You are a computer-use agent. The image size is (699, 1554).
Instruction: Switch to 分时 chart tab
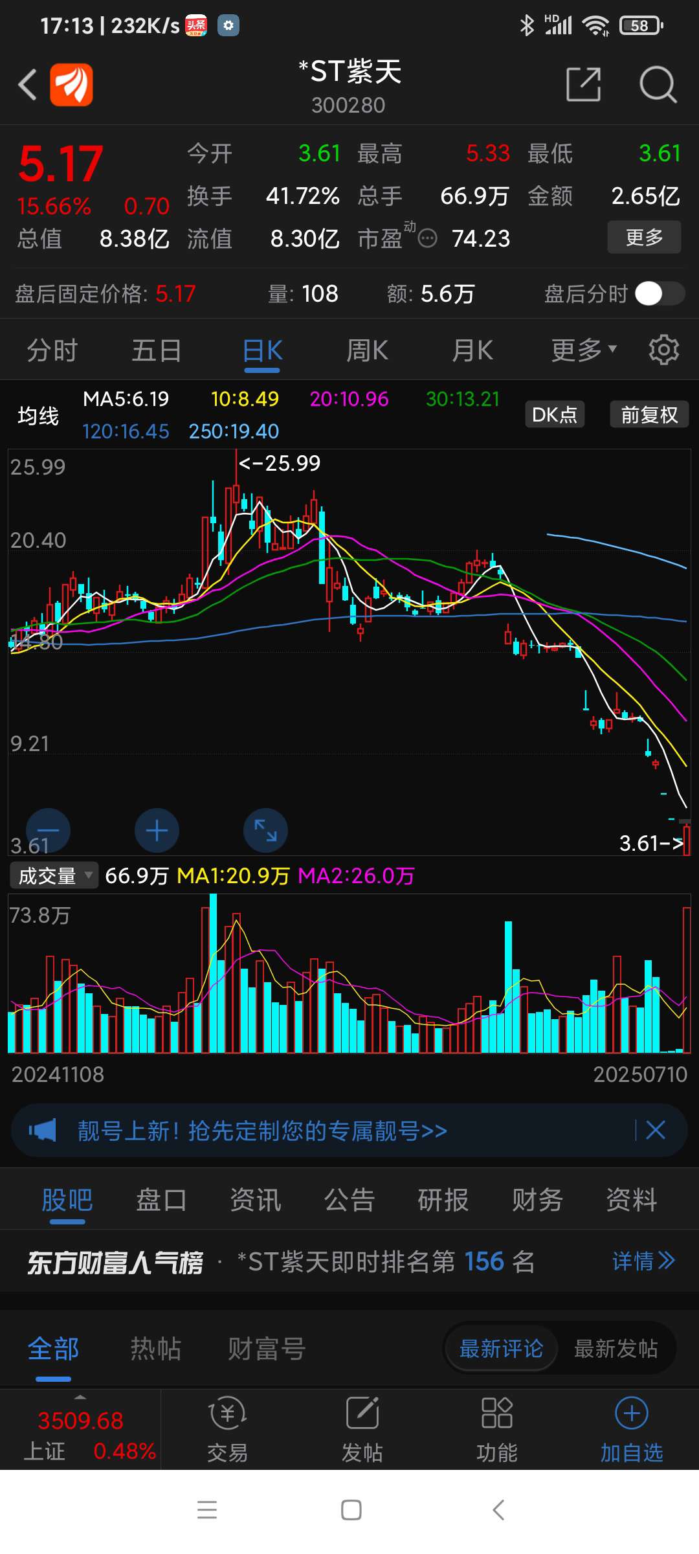tap(52, 350)
